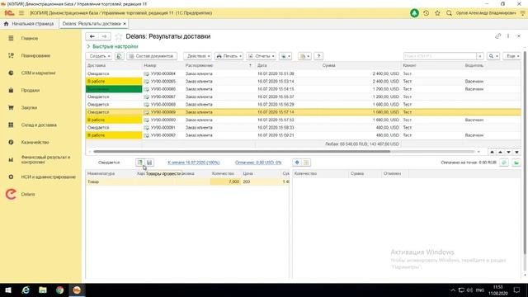Select row dated 16.07.2020 15:56:29
This screenshot has height=297, width=528.
pyautogui.click(x=303, y=105)
